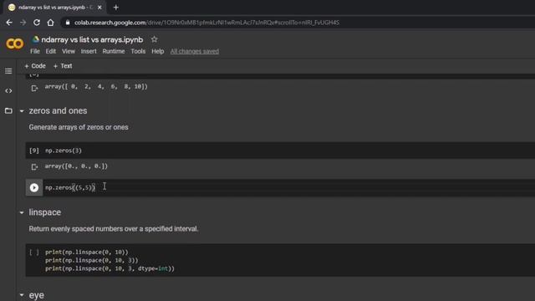This screenshot has width=535, height=301.
Task: Star the ndarray vs list vs arrays notebook
Action: coord(154,39)
